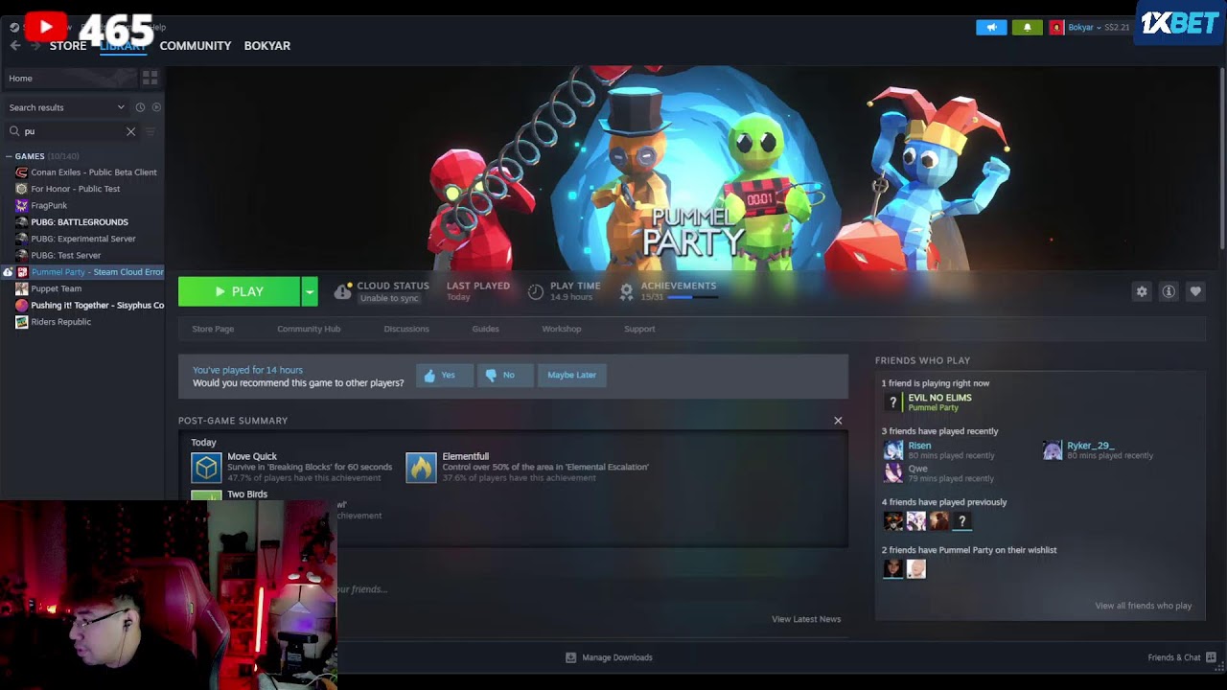The image size is (1227, 690).
Task: Open game info icon
Action: [x=1169, y=291]
